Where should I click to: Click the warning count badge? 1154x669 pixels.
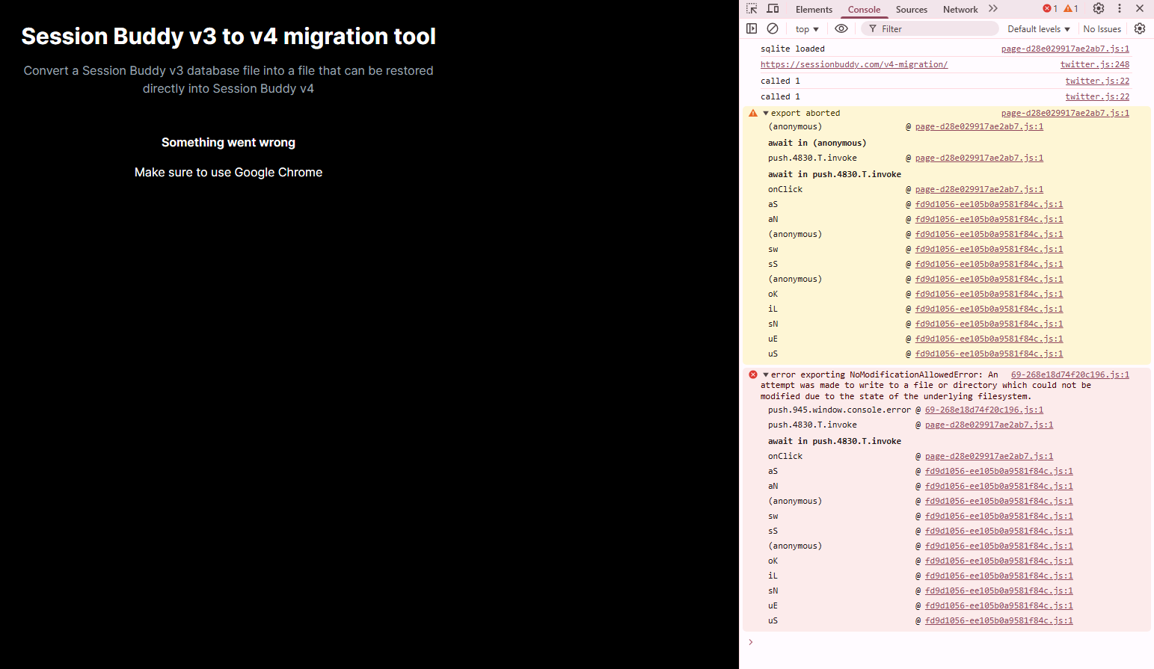tap(1071, 9)
